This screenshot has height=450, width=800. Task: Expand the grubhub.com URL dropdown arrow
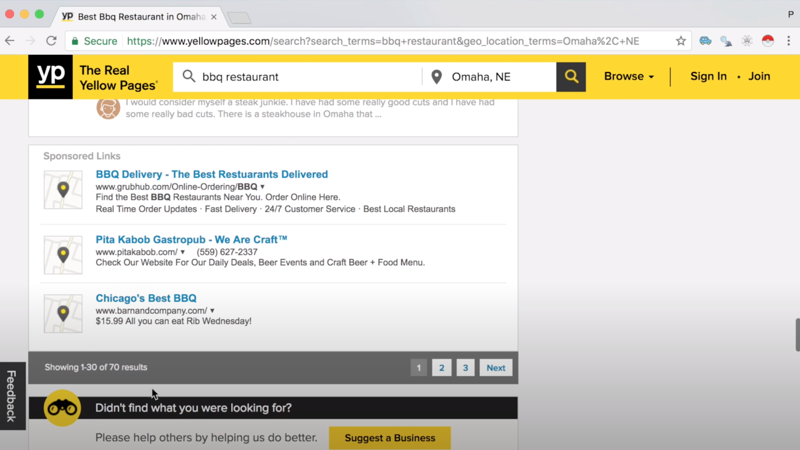click(x=262, y=187)
